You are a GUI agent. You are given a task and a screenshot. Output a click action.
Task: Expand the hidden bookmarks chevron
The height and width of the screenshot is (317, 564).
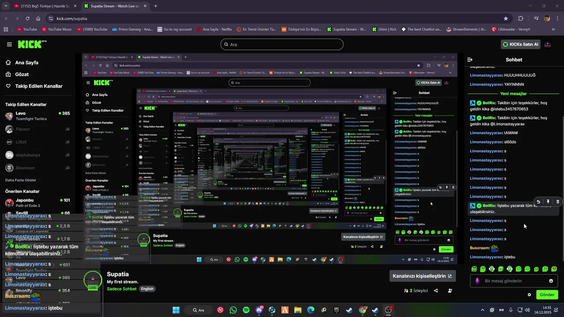553,29
